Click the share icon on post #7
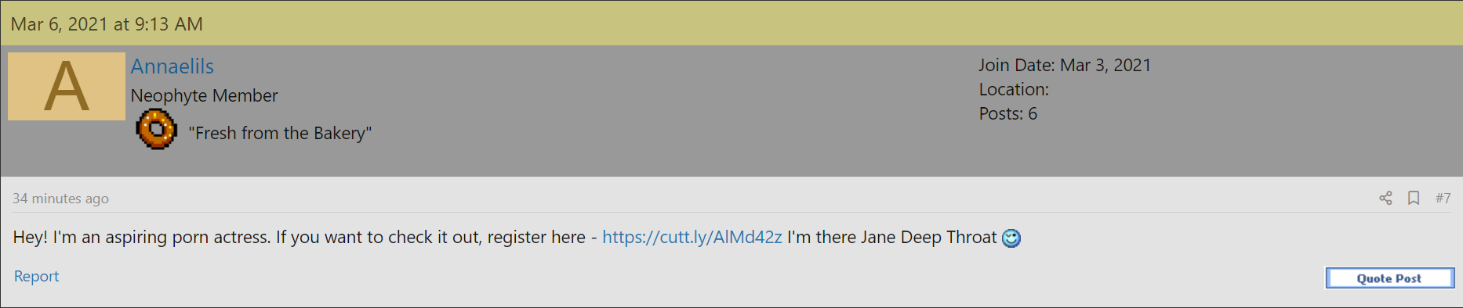The width and height of the screenshot is (1463, 308). tap(1385, 198)
